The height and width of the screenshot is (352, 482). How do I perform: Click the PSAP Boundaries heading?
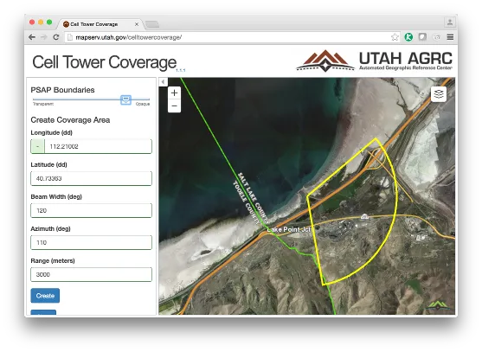pos(62,90)
